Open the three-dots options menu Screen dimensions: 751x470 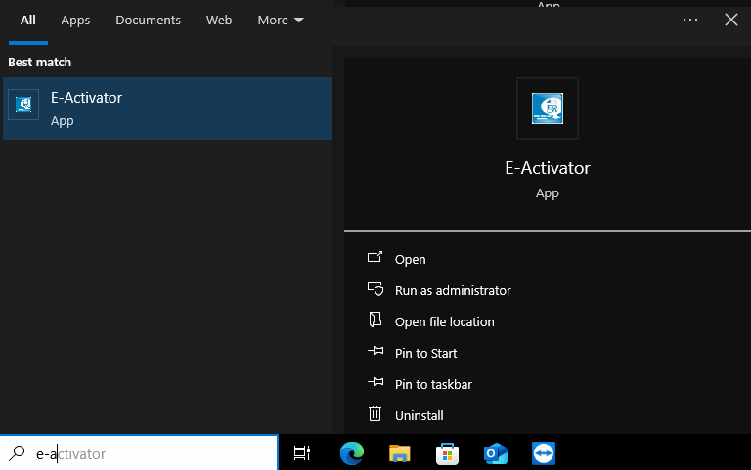point(690,20)
